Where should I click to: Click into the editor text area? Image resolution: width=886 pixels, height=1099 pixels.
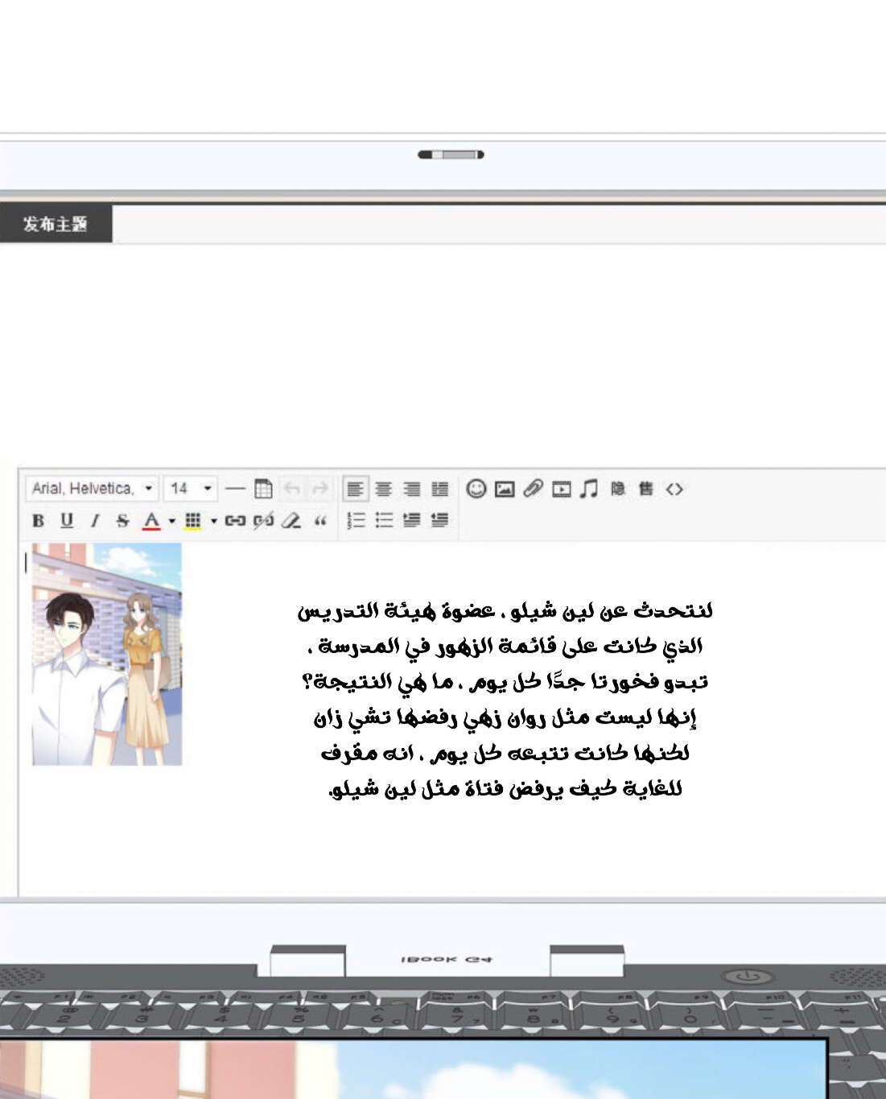coord(452,718)
